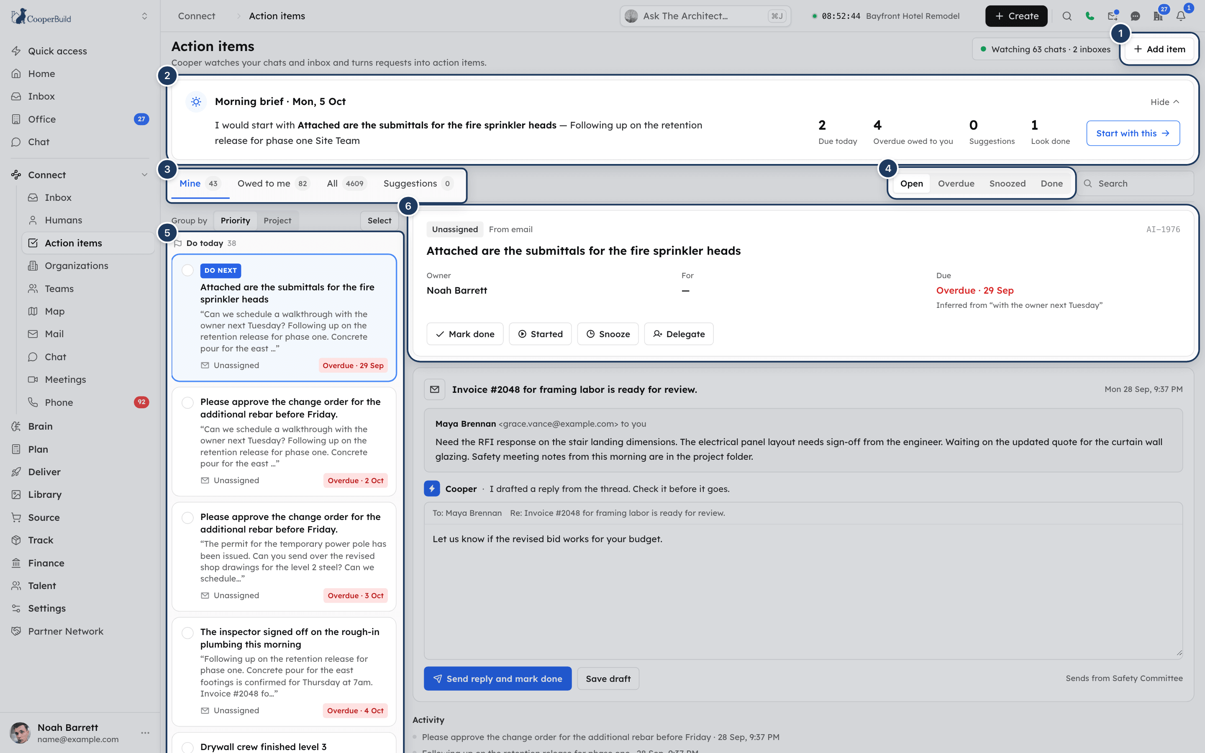The height and width of the screenshot is (753, 1205).
Task: Open the Suggestions tab
Action: [418, 183]
